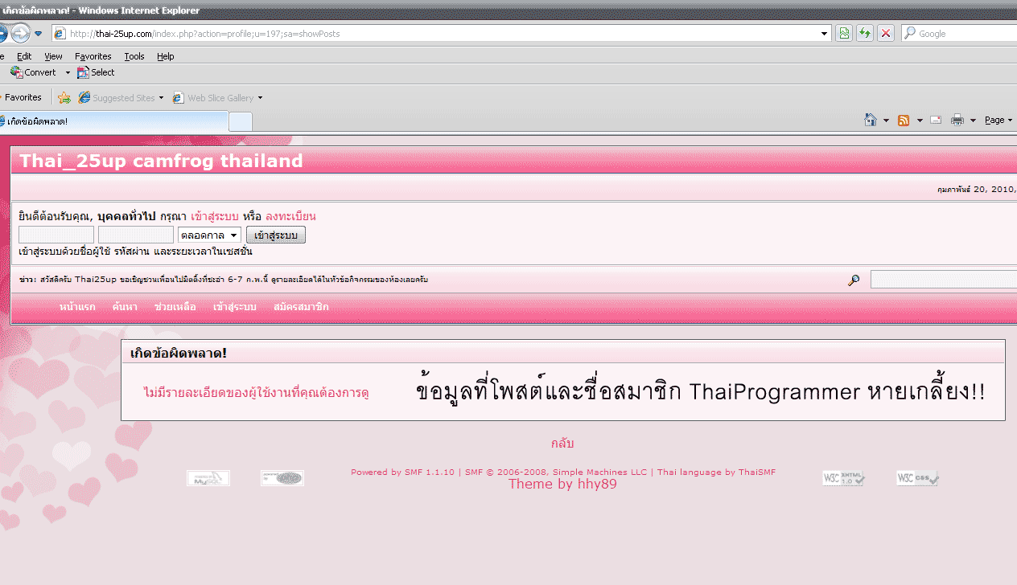The height and width of the screenshot is (585, 1017).
Task: Expand the Web Slice Gallery dropdown arrow
Action: click(260, 98)
